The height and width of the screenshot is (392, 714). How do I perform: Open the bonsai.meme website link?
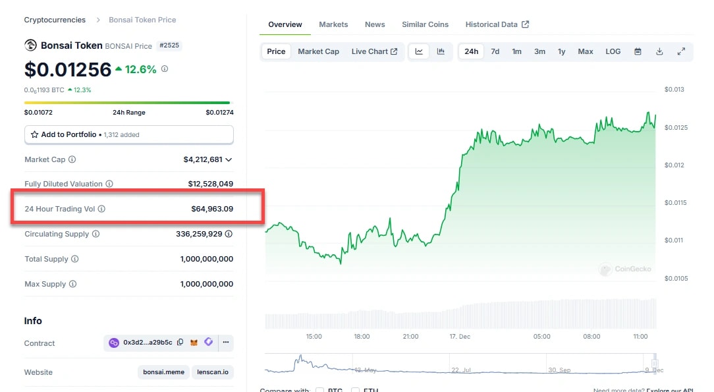(x=164, y=372)
